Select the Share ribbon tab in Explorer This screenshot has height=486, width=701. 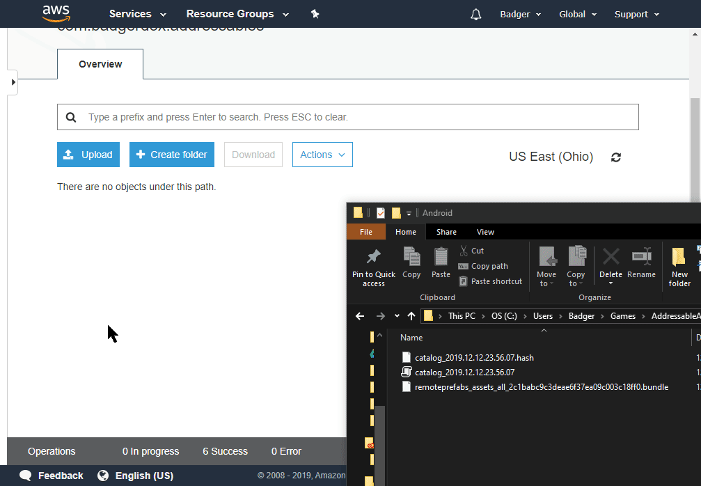446,232
